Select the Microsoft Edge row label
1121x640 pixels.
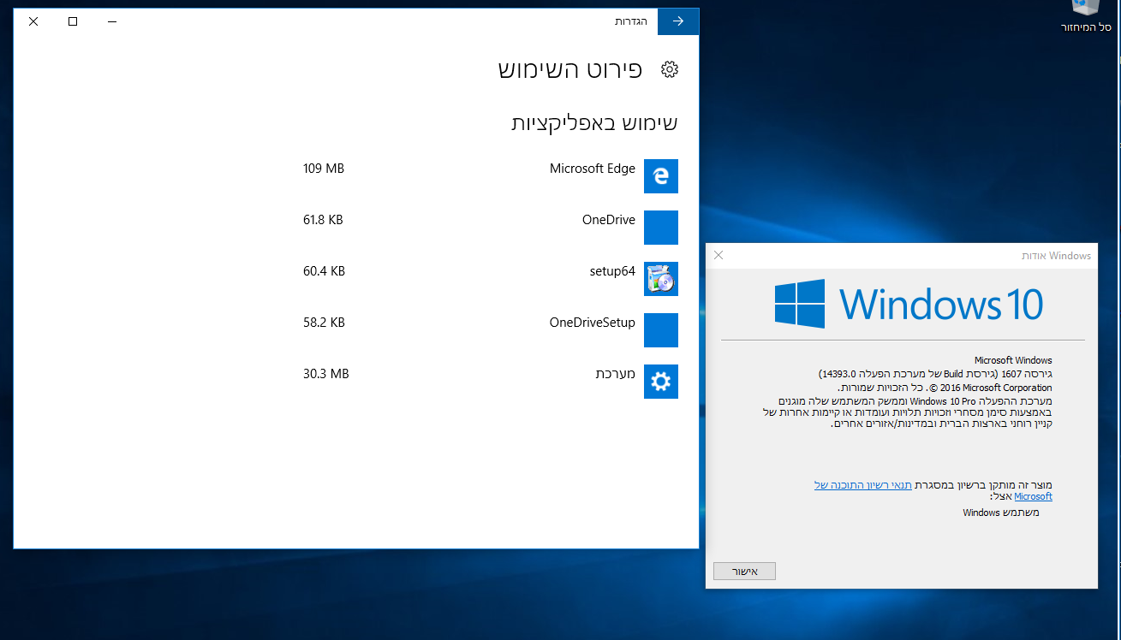click(x=593, y=169)
